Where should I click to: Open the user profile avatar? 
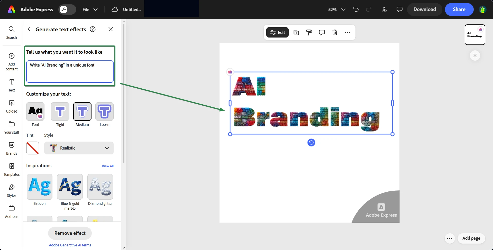482,10
